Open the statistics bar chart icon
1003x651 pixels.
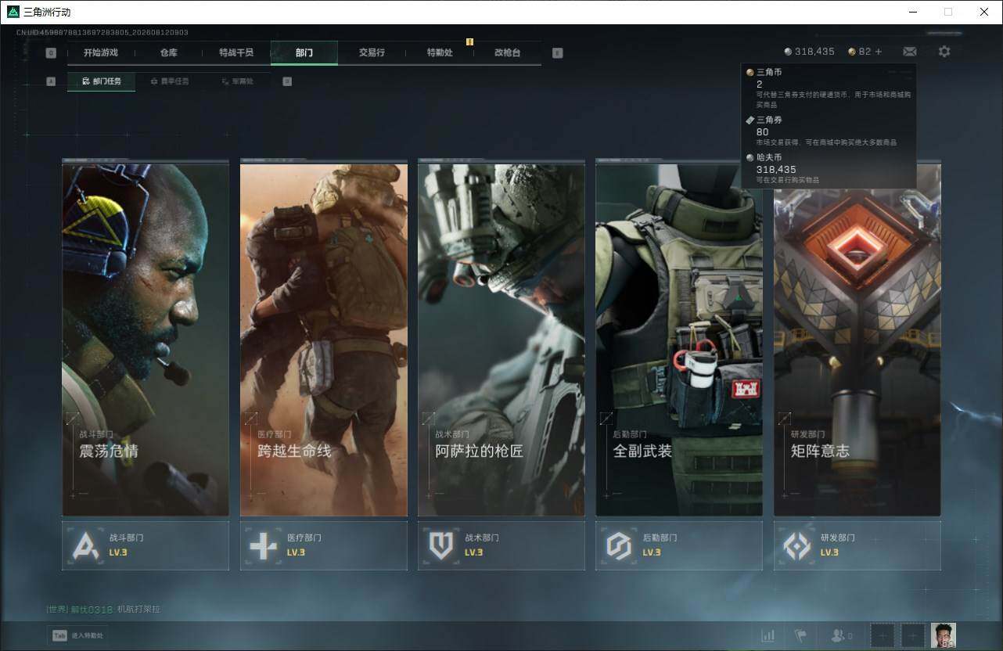(768, 635)
